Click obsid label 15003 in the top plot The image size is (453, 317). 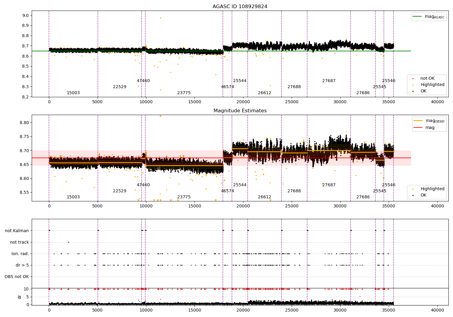coord(73,93)
